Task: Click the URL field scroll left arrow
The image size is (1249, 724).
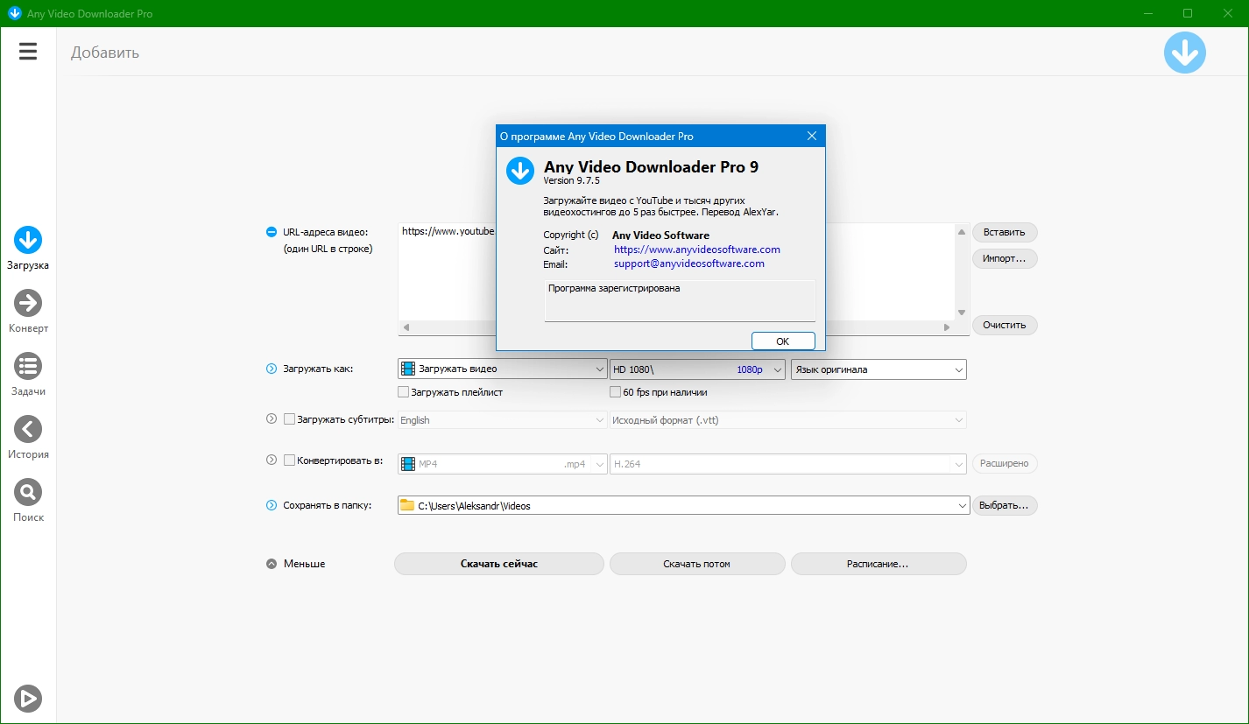Action: pos(406,327)
